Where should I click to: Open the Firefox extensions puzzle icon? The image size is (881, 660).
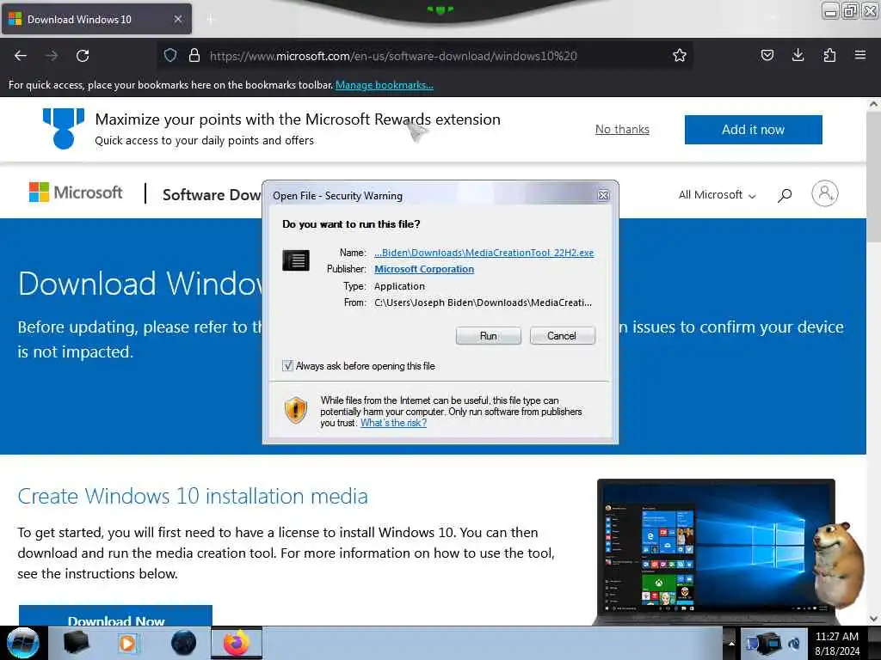(x=829, y=55)
